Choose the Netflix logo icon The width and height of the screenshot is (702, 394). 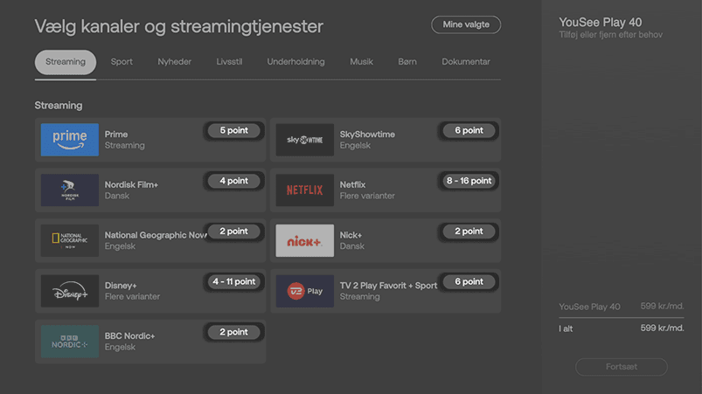pos(305,190)
